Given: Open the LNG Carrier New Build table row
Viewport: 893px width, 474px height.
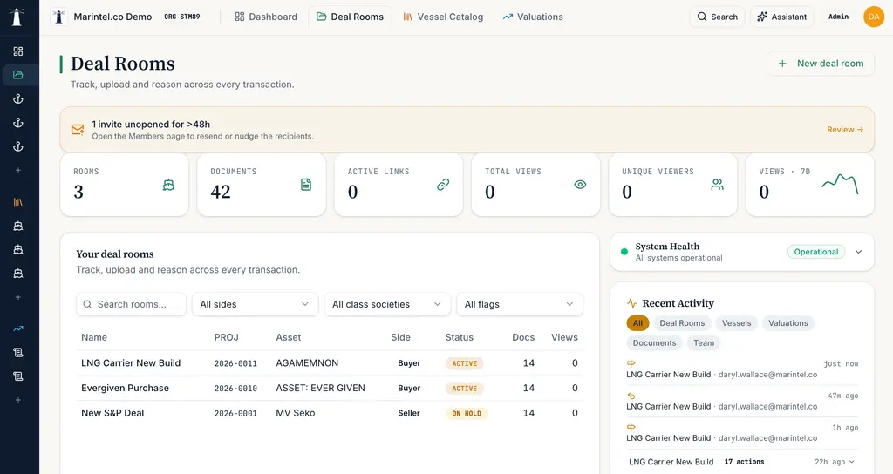Looking at the screenshot, I should [330, 363].
